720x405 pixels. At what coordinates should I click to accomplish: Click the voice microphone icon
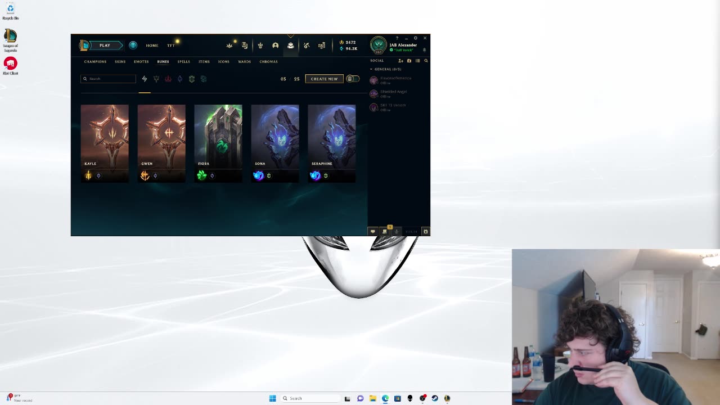(397, 232)
